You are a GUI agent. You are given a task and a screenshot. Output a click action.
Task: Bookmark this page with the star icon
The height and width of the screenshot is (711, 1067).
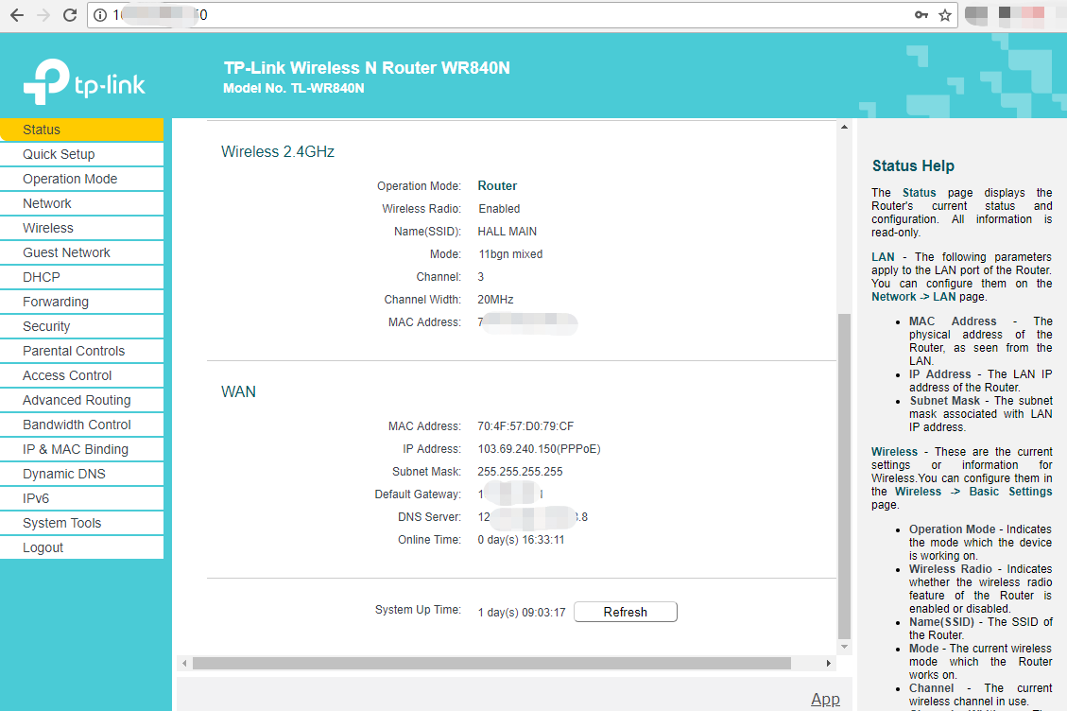point(944,15)
